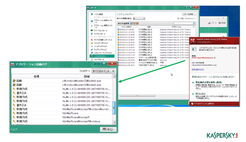The width and height of the screenshot is (246, 142).
Task: Open the column chooser icon in the table header
Action: [194, 27]
